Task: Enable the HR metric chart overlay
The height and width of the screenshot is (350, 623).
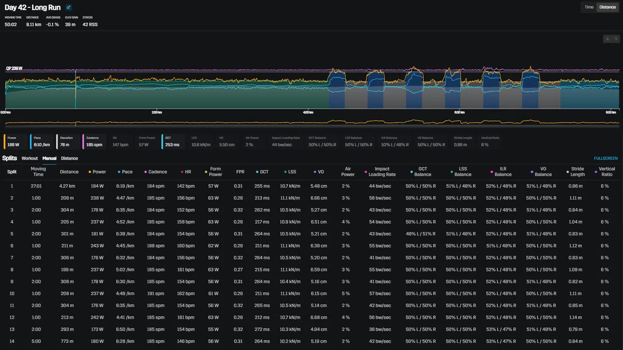Action: pos(121,142)
